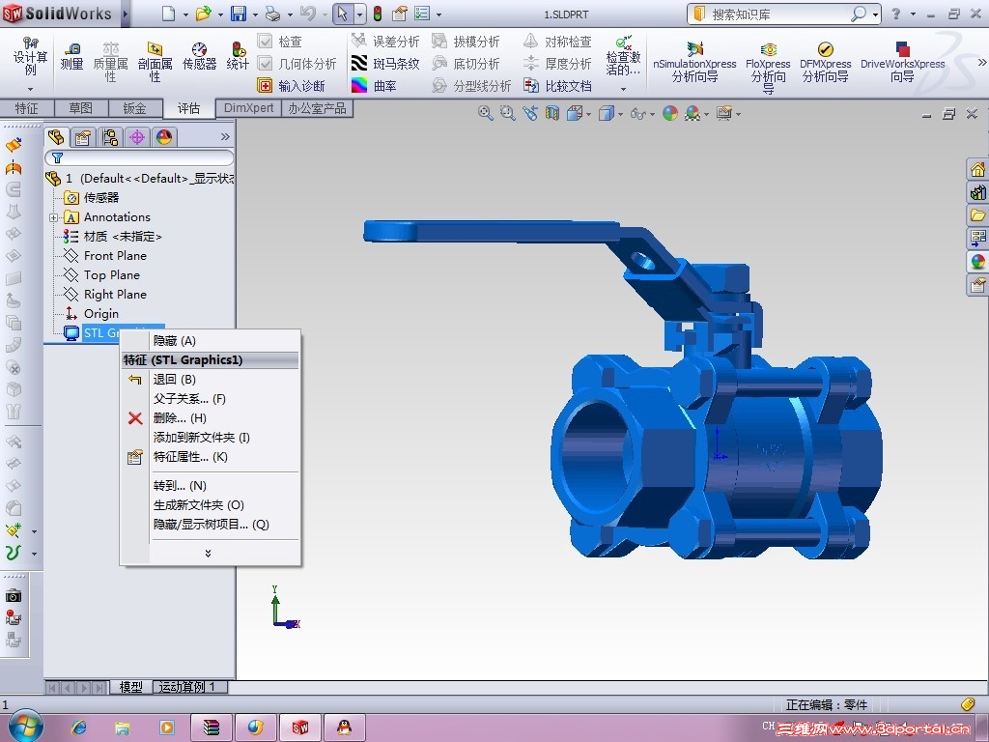Viewport: 989px width, 742px height.
Task: Switch to the 草图 sketch tab
Action: click(81, 108)
